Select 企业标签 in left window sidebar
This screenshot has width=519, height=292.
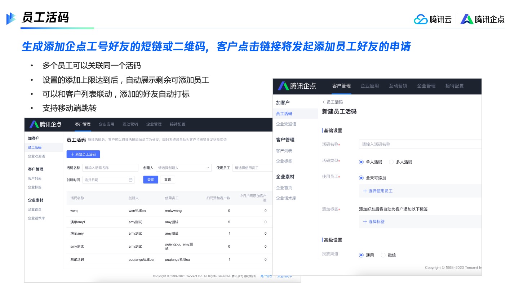coord(35,187)
